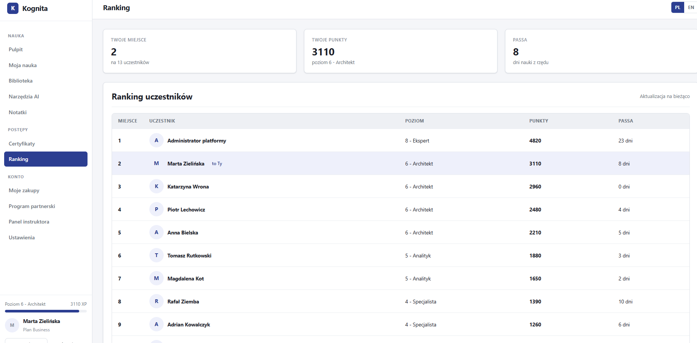697x343 pixels.
Task: Open Biblioteka section
Action: click(x=46, y=81)
